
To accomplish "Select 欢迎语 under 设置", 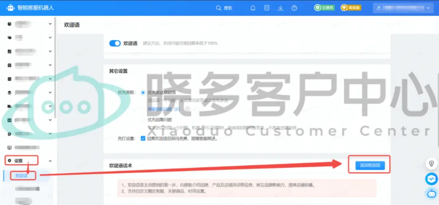I will (x=21, y=175).
